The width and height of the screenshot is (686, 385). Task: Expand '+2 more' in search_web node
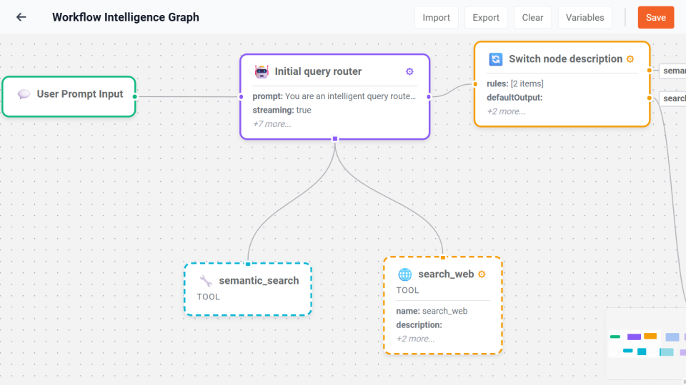click(415, 339)
